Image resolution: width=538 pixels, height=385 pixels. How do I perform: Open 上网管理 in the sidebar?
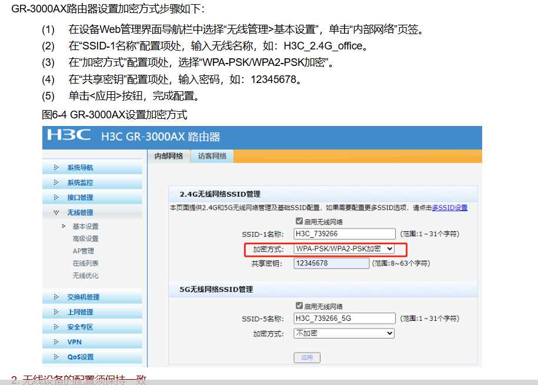tap(80, 312)
